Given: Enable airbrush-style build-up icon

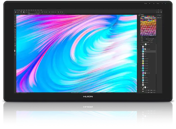Looking at the screenshot, I should click(x=50, y=12).
